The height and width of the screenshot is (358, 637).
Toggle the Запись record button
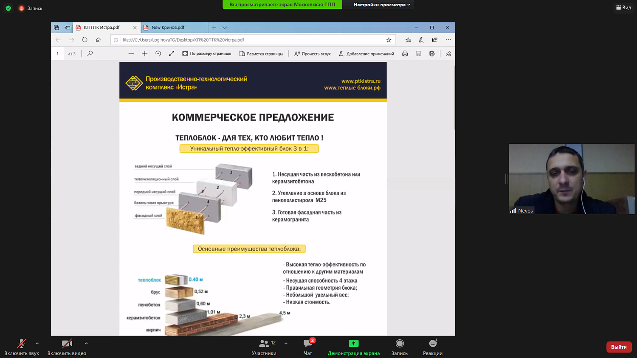tap(399, 347)
